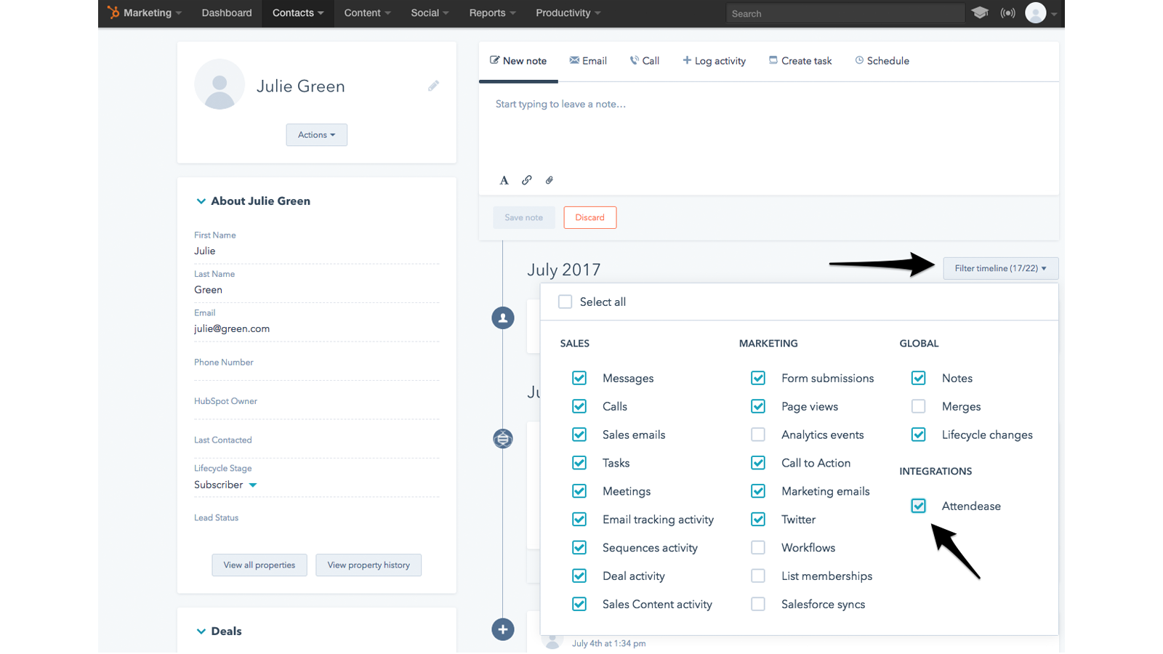Attach a file with the paperclip icon
The height and width of the screenshot is (654, 1163).
click(549, 179)
